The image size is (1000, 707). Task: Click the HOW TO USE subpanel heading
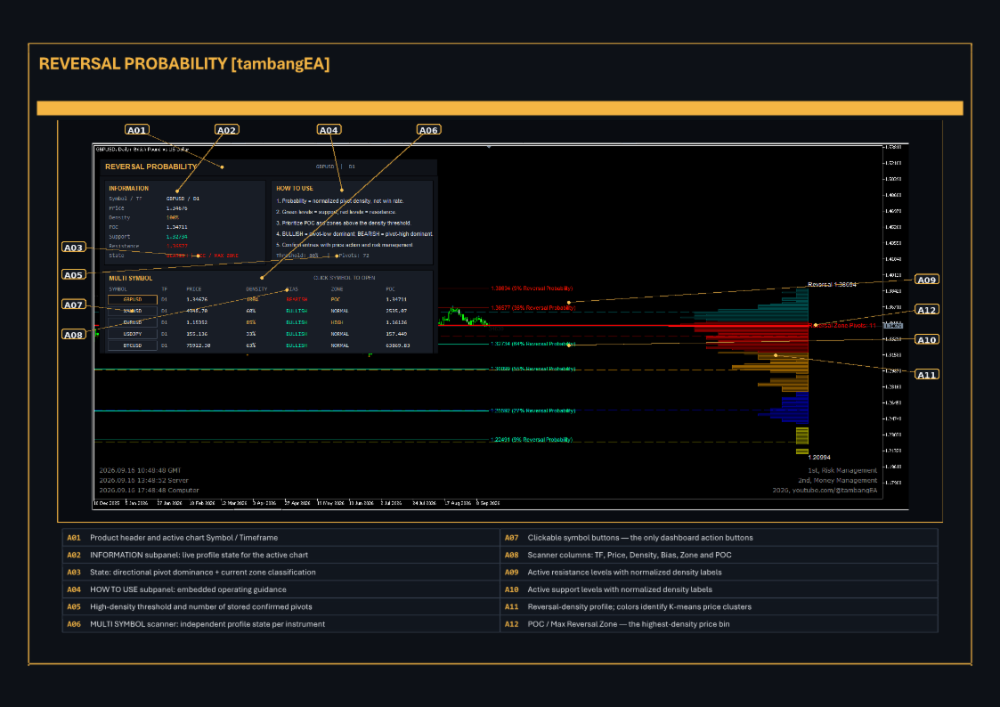(295, 189)
